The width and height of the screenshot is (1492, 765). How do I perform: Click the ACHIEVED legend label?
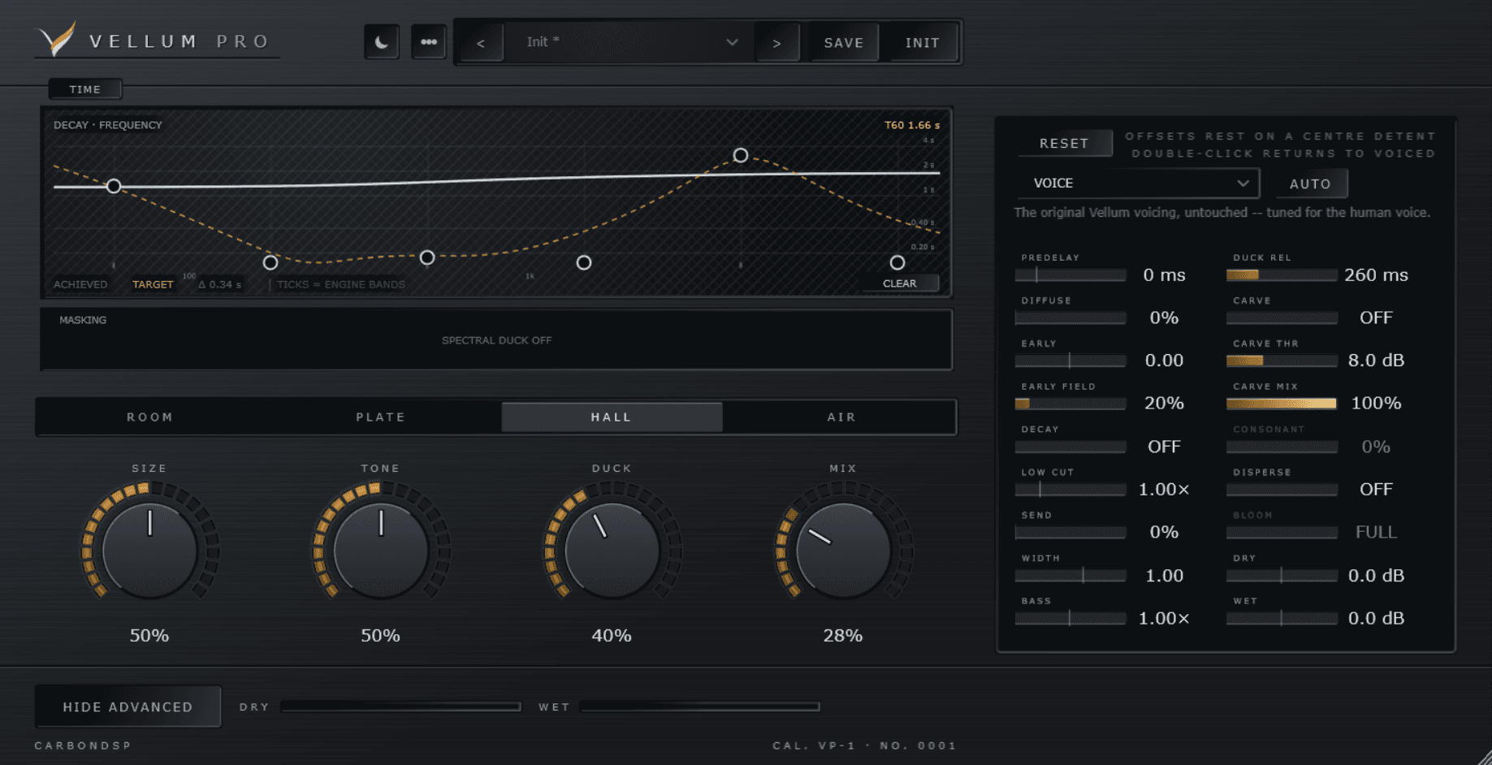coord(80,284)
